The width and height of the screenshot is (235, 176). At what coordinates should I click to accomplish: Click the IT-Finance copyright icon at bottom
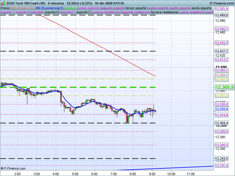(3, 168)
